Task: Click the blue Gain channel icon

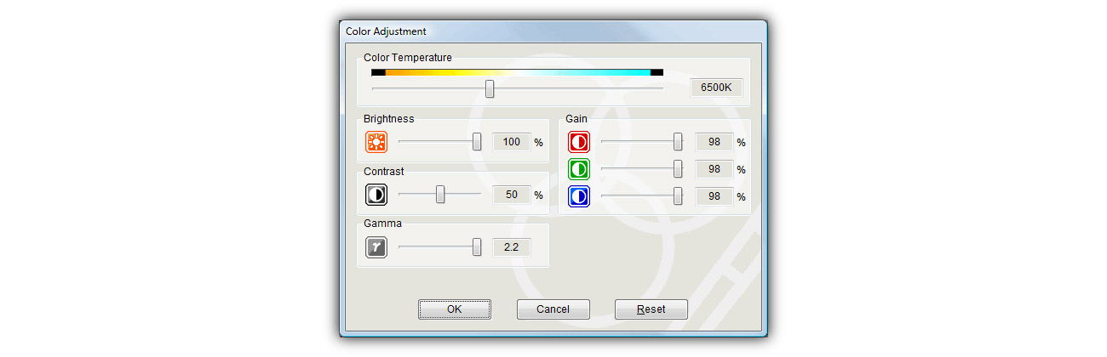Action: [579, 196]
